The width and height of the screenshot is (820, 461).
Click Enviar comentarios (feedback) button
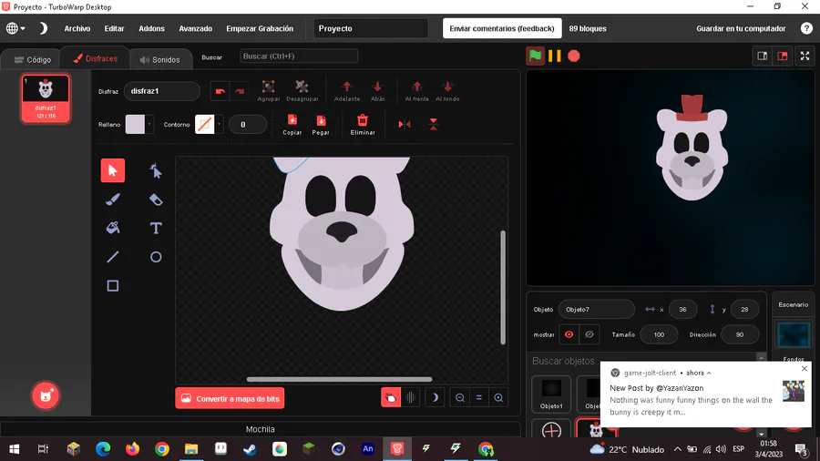[x=502, y=28]
